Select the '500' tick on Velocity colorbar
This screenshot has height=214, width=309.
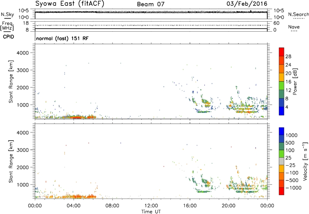(290, 143)
